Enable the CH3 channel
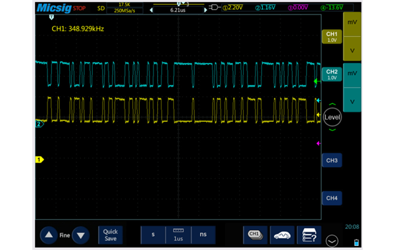The height and width of the screenshot is (250, 395). tap(332, 161)
